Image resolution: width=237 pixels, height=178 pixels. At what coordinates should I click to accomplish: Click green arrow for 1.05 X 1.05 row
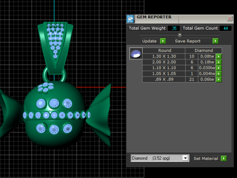(x=219, y=74)
